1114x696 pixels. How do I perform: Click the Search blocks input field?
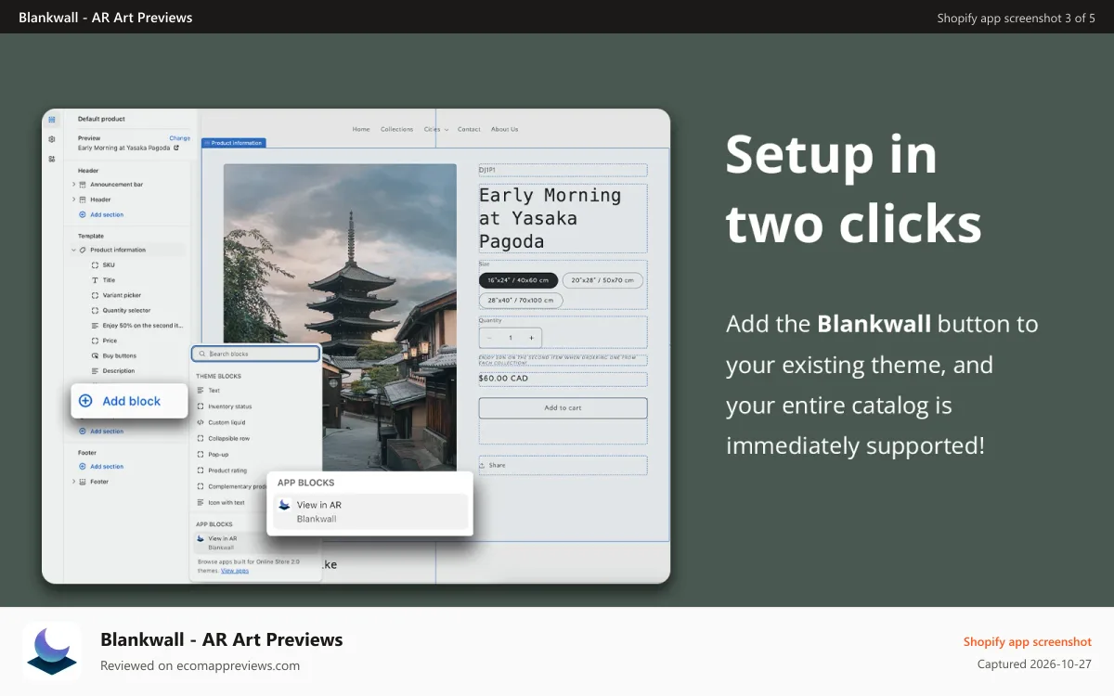[255, 354]
